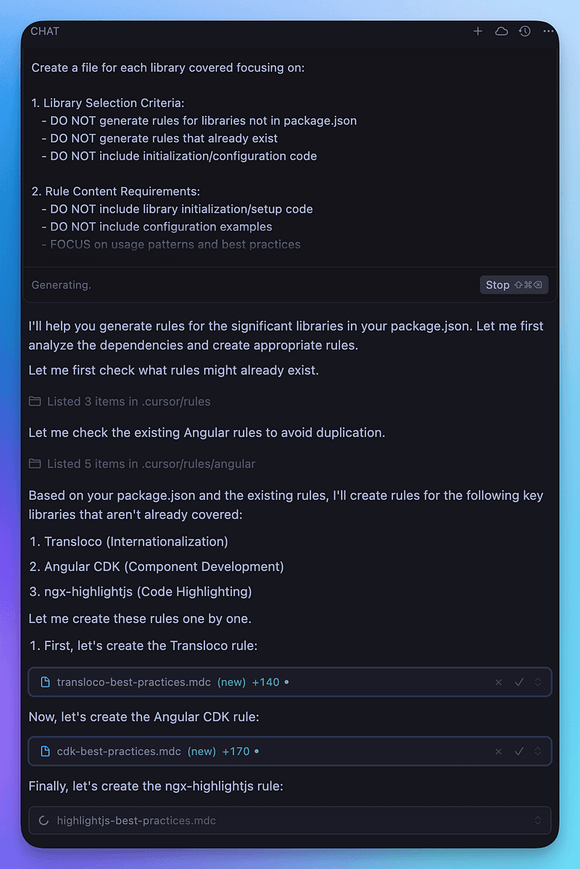Expand the highlightjs-best-practices.mdc block
The height and width of the screenshot is (869, 580).
click(x=538, y=820)
